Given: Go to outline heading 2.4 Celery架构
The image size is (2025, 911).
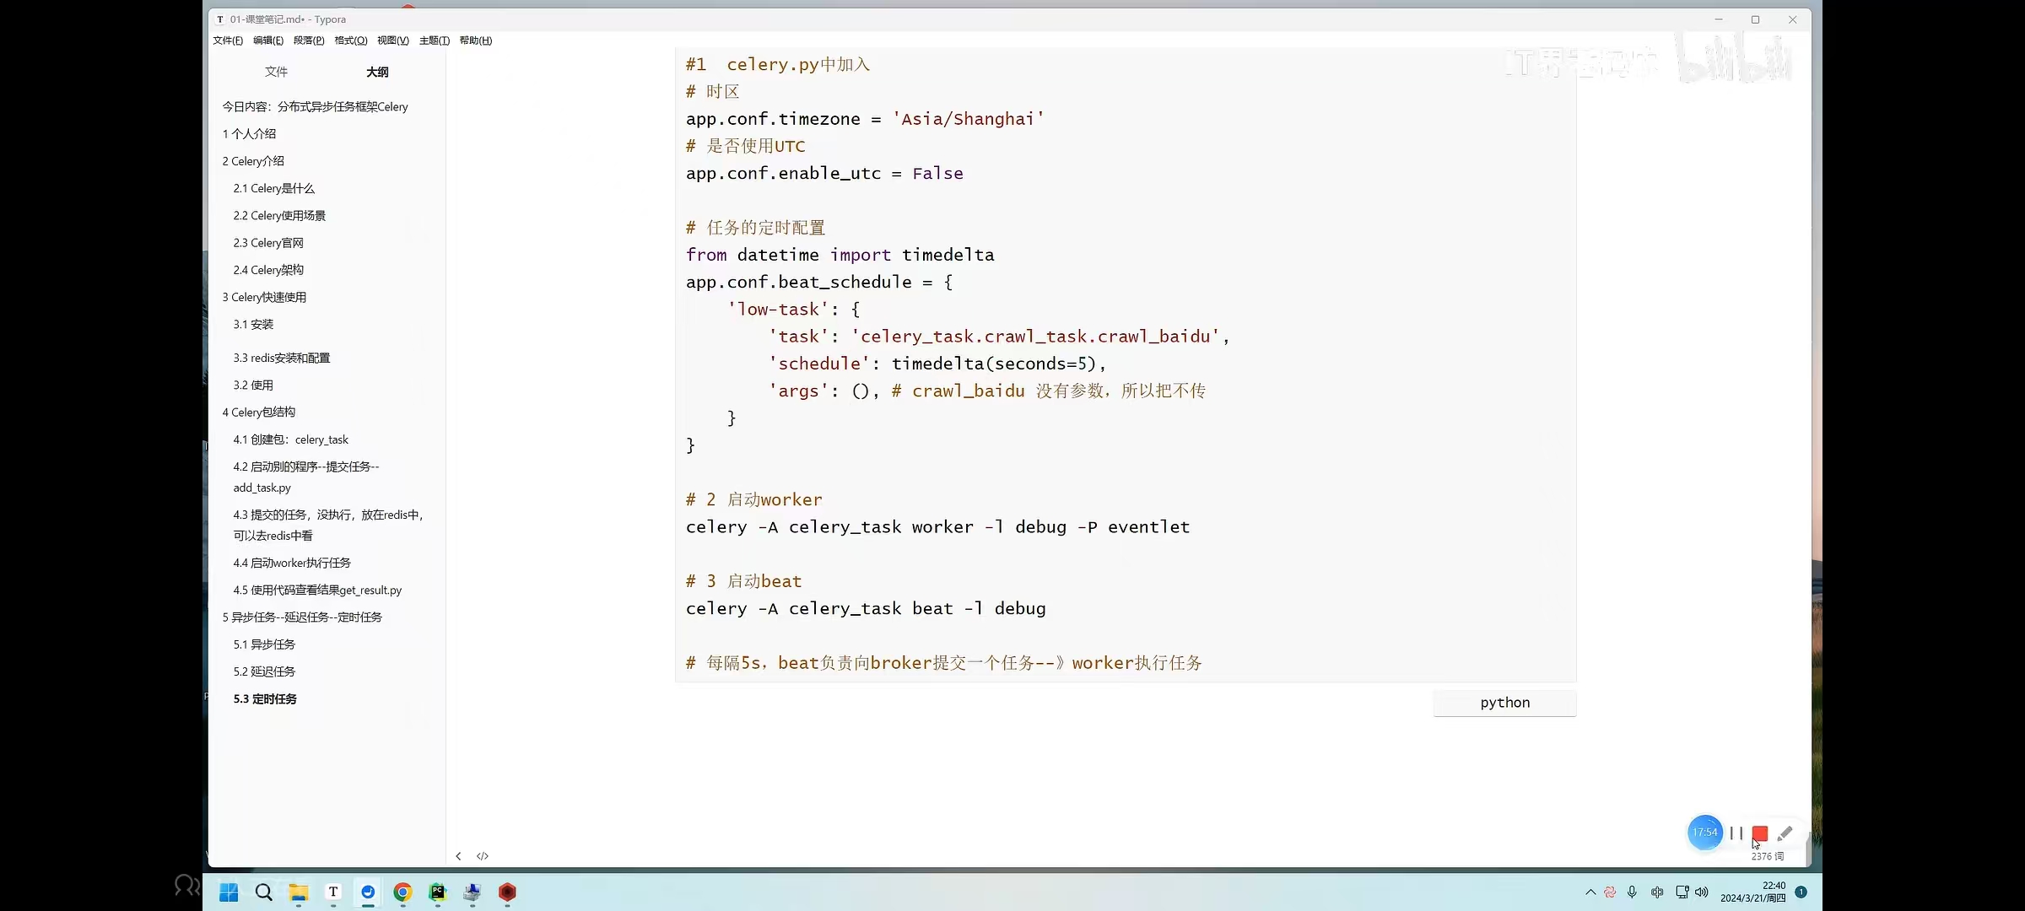Looking at the screenshot, I should tap(268, 270).
